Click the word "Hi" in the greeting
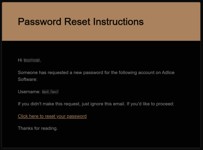Screen dimensions: 203x150 (20, 60)
